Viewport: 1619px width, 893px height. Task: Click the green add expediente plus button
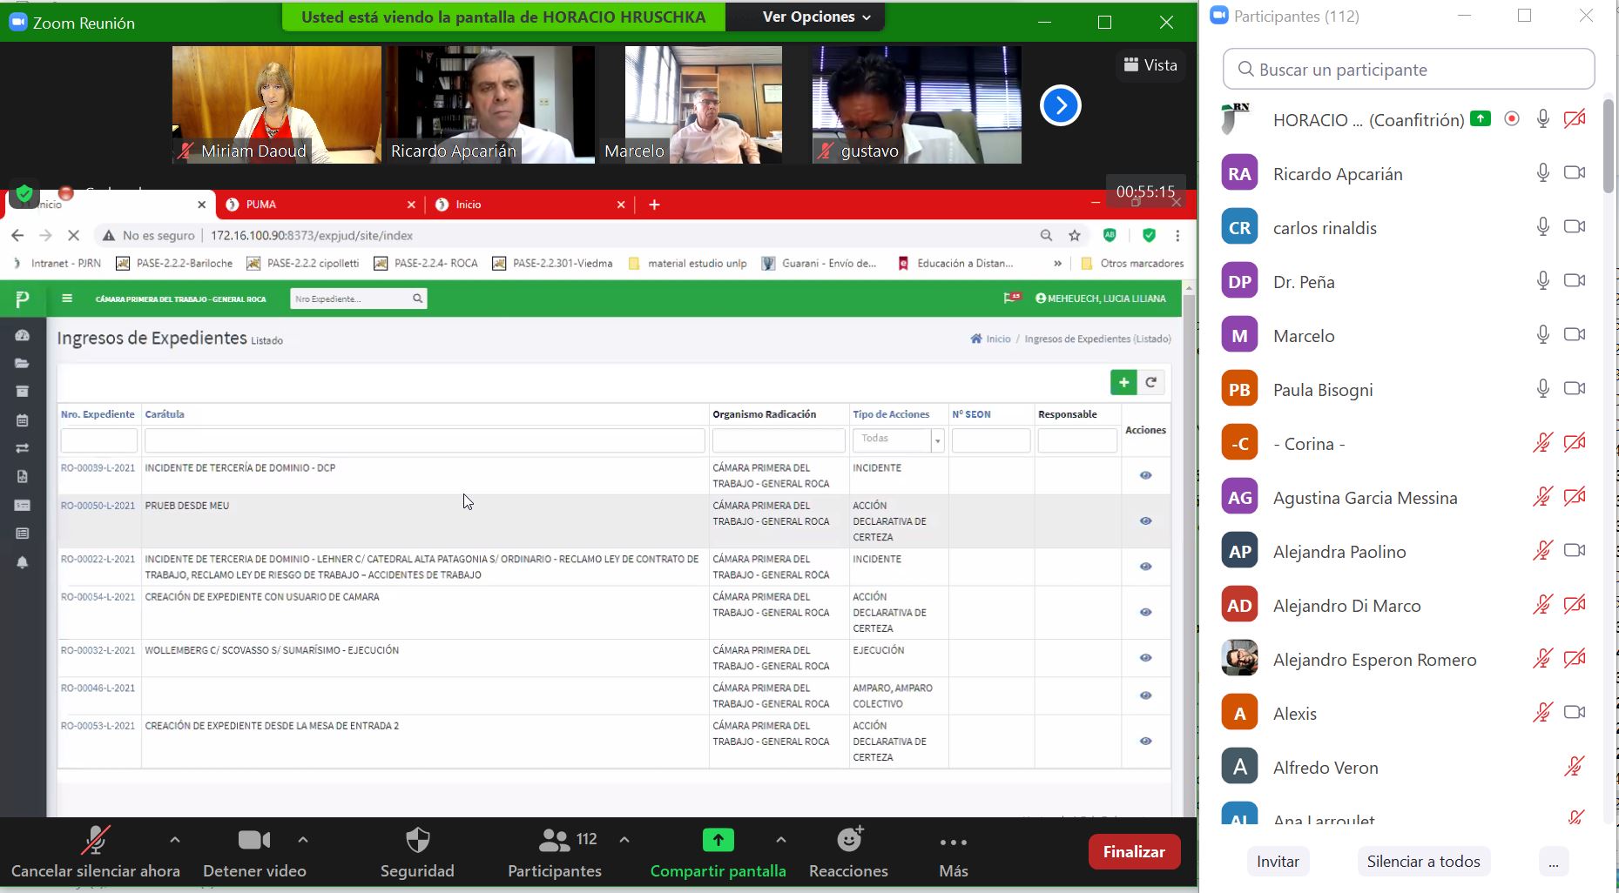pyautogui.click(x=1123, y=383)
